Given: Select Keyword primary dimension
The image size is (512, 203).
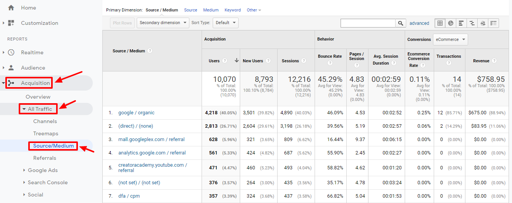Looking at the screenshot, I should pyautogui.click(x=233, y=10).
